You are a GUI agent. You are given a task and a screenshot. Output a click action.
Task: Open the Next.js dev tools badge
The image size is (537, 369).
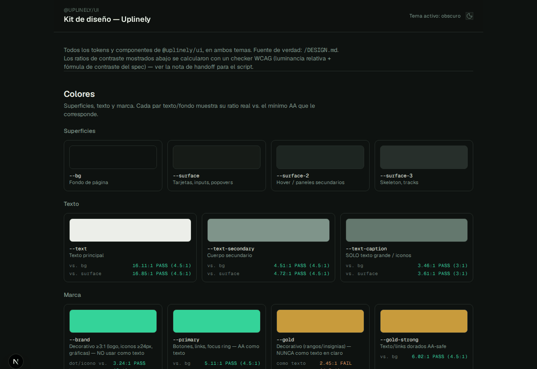[x=16, y=361]
